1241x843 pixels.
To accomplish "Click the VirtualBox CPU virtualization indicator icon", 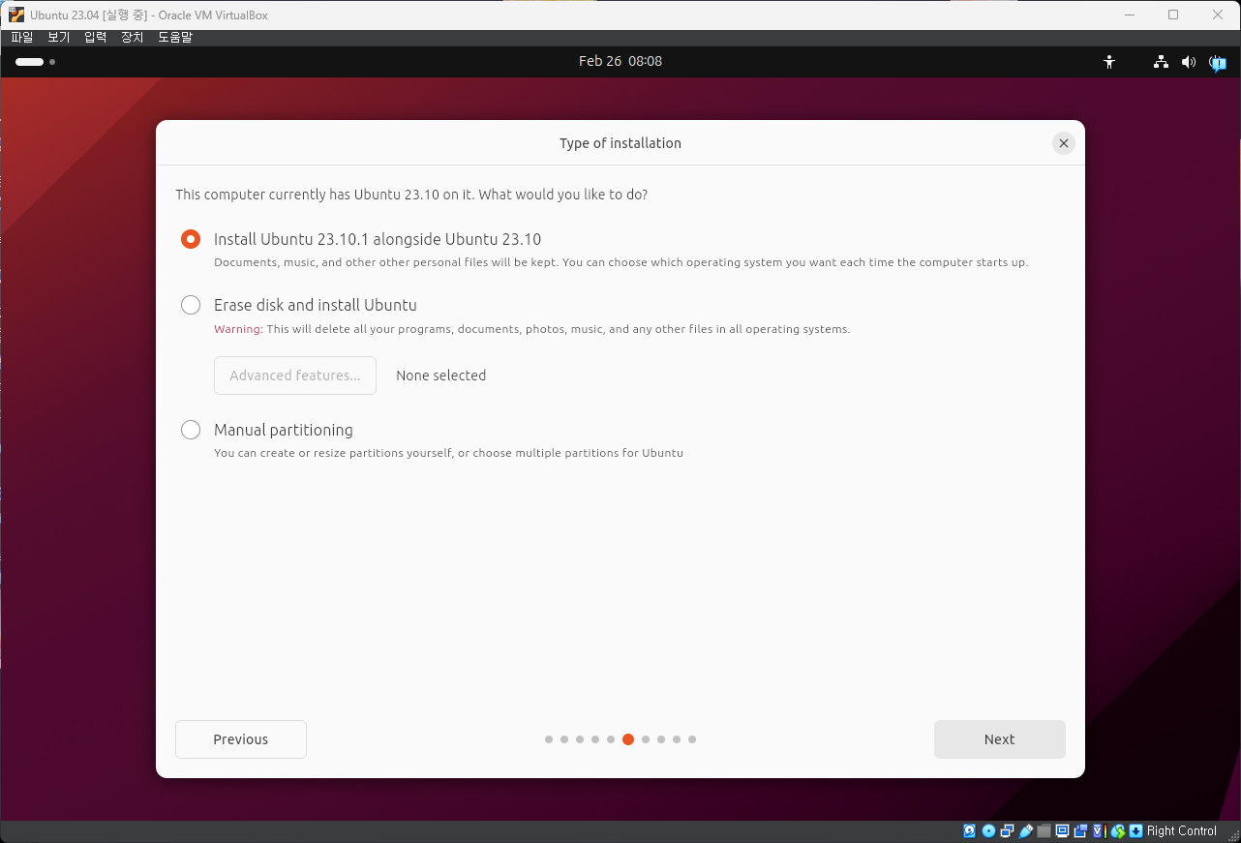I will pos(1099,831).
